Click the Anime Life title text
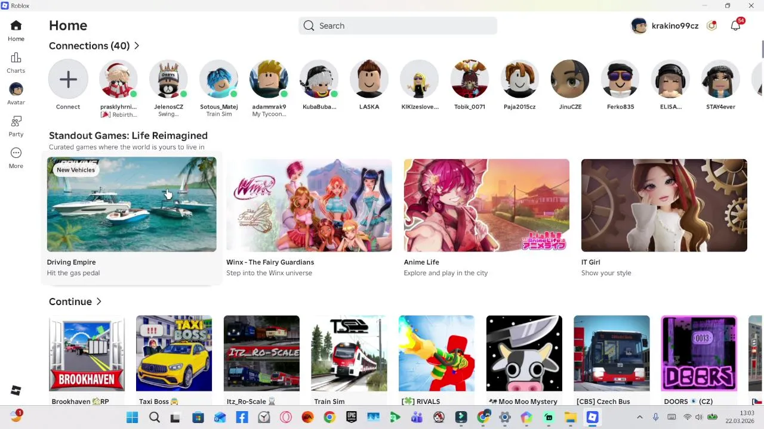Image resolution: width=764 pixels, height=429 pixels. 421,262
